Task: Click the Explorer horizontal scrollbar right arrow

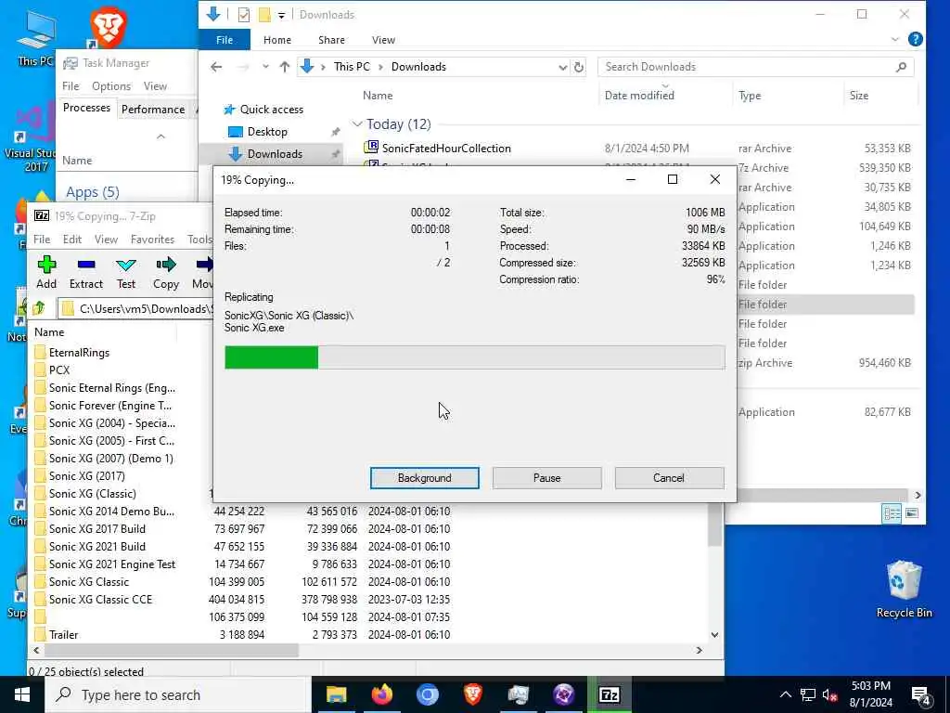Action: tap(918, 496)
